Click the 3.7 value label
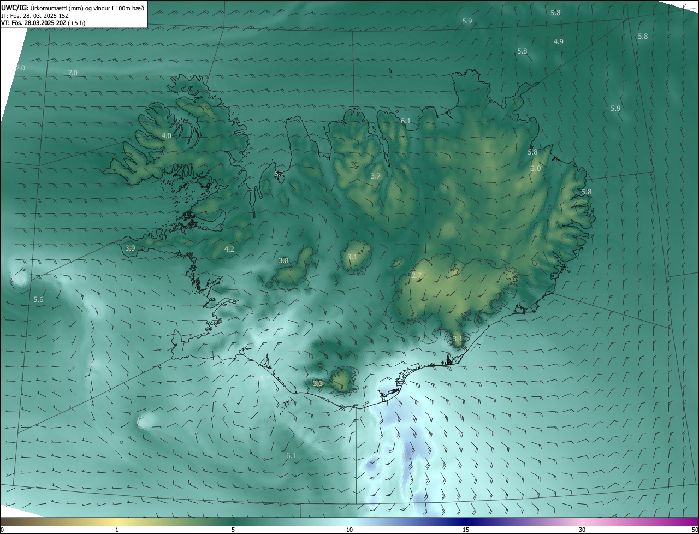Viewport: 699px width, 534px height. [376, 176]
